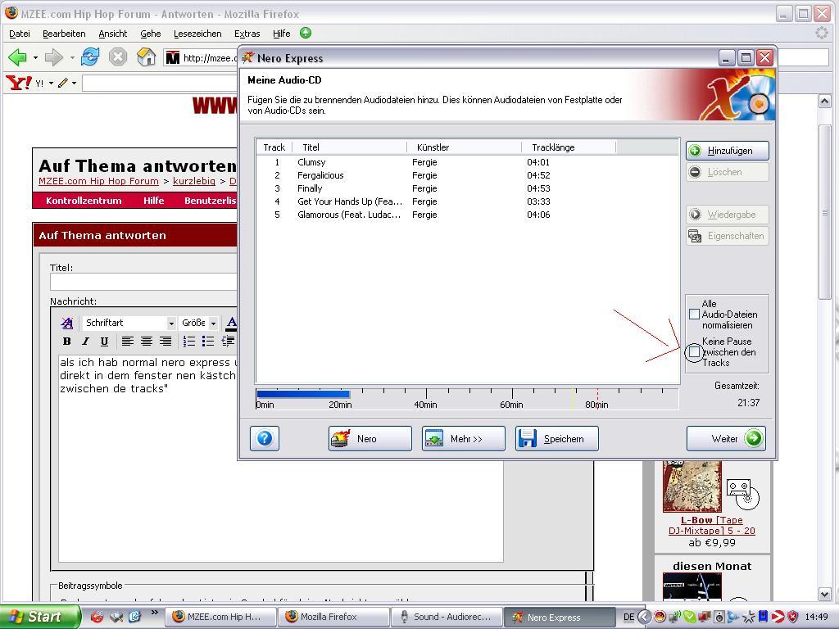
Task: Go to Firefox home page icon
Action: pos(146,57)
